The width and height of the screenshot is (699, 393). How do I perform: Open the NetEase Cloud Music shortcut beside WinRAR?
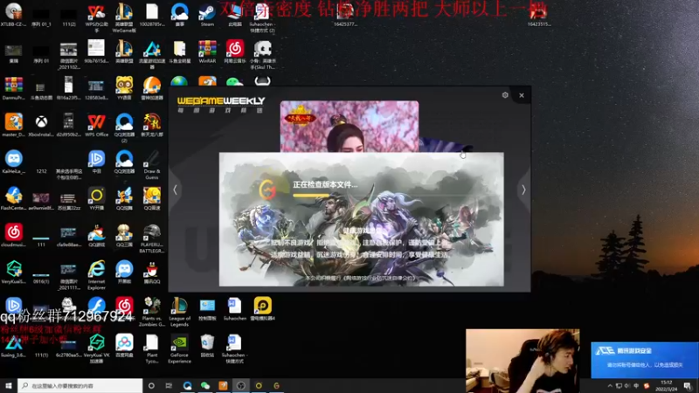235,52
